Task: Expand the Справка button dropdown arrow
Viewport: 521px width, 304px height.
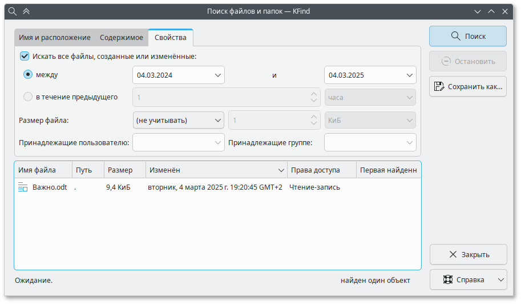Action: click(x=500, y=280)
